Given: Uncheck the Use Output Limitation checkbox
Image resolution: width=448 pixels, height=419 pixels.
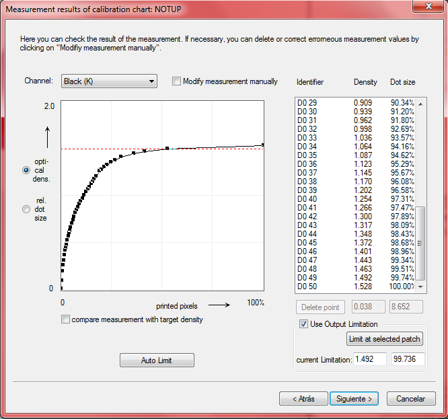Looking at the screenshot, I should point(303,324).
